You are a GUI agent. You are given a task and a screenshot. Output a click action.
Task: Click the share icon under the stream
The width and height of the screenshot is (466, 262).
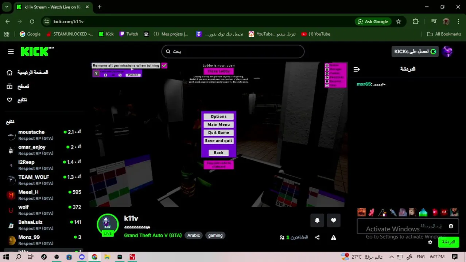[317, 237]
